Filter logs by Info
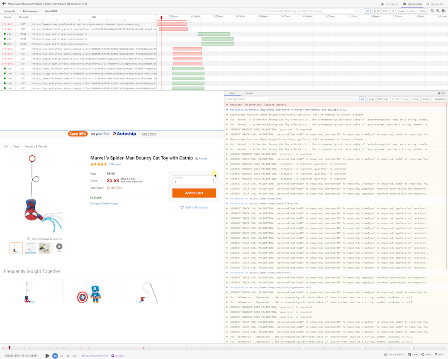Viewport: 448px width, 359px height. 405,99
